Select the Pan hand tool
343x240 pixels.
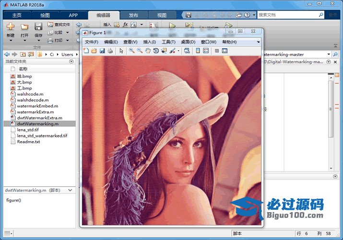click(x=148, y=51)
